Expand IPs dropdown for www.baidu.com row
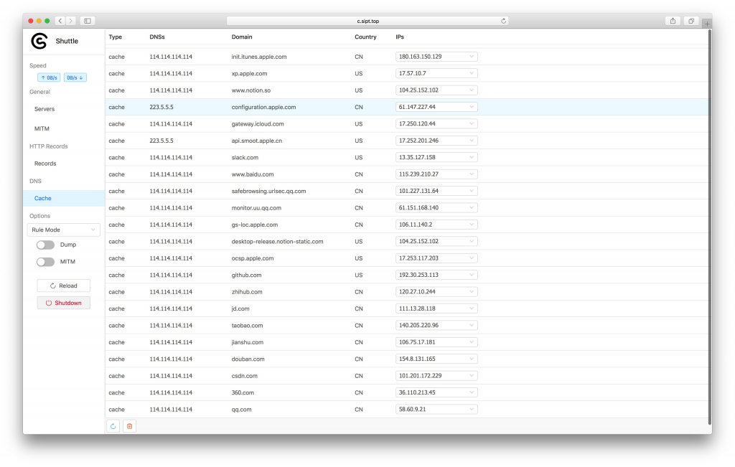735x467 pixels. pos(436,174)
